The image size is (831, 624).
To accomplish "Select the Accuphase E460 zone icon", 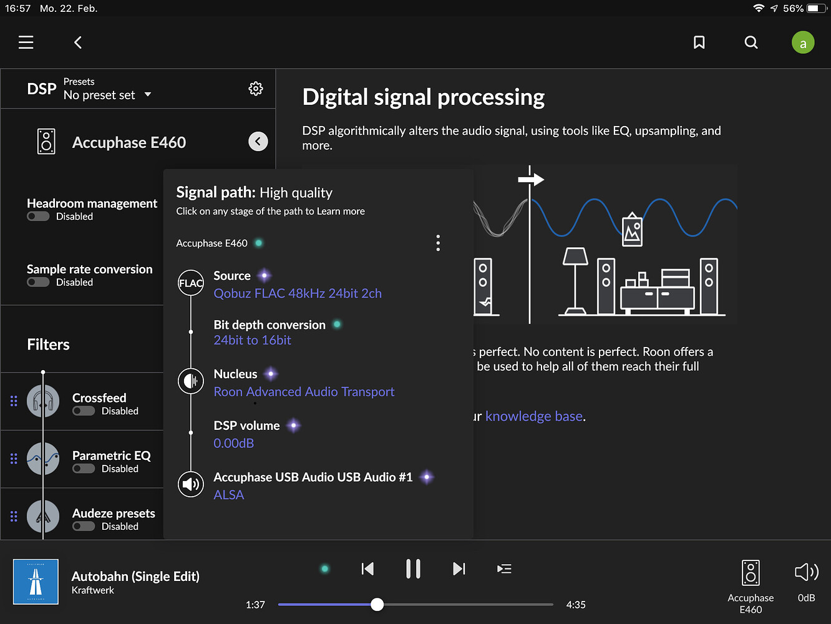I will [x=751, y=573].
